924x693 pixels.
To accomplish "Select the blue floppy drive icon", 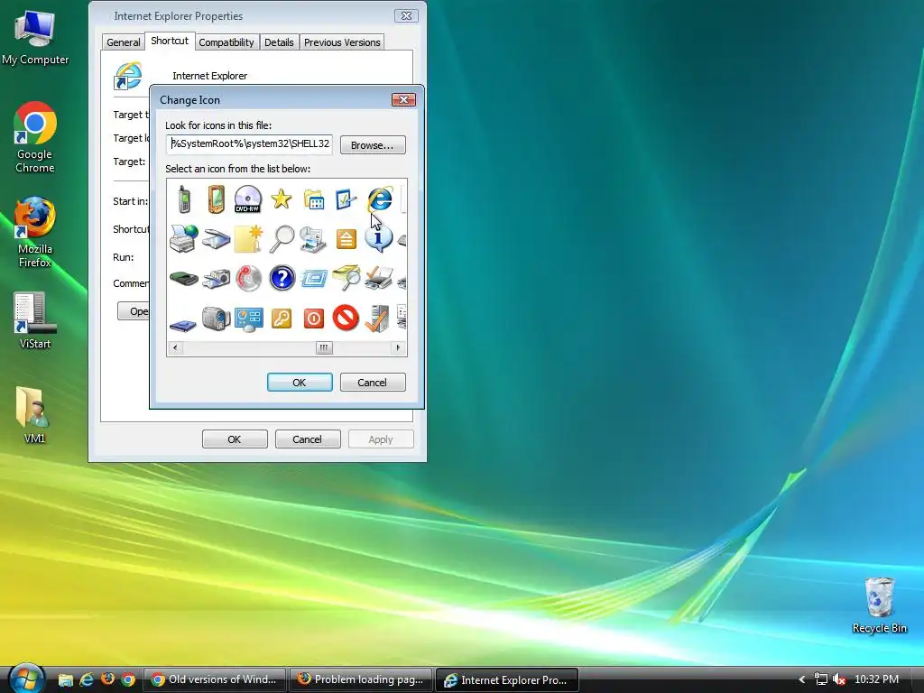I will 182,324.
